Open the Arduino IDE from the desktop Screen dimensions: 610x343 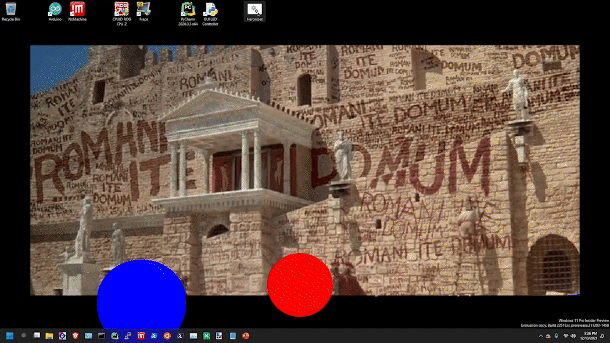(55, 10)
